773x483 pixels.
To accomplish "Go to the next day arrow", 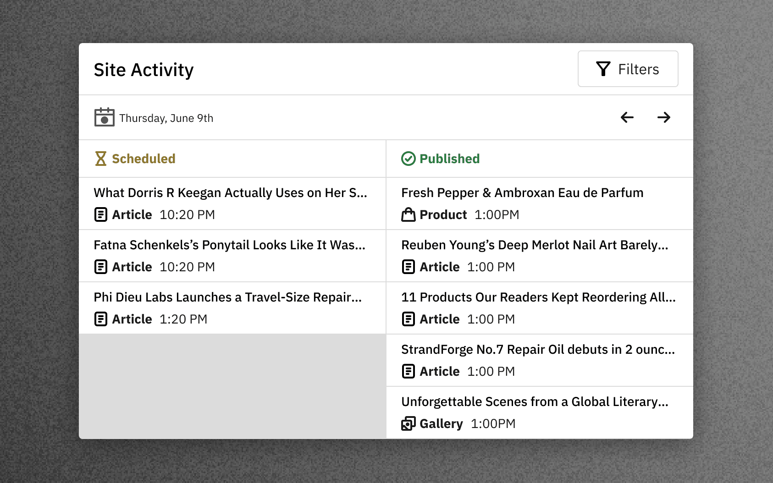I will (x=663, y=117).
